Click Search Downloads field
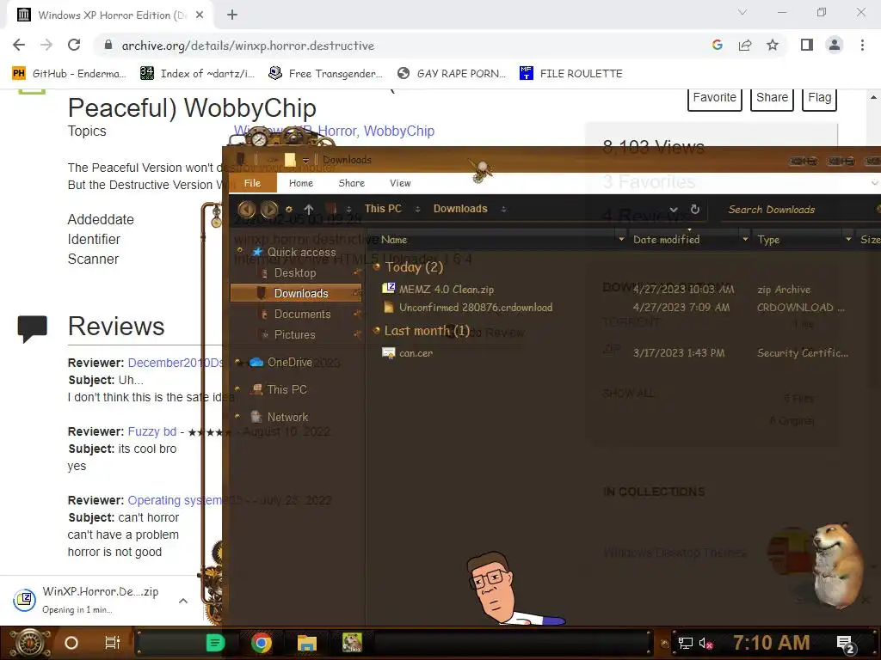 coord(798,210)
